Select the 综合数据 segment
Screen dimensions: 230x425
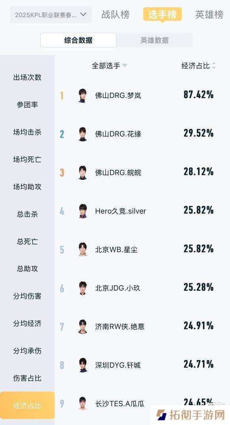point(79,40)
